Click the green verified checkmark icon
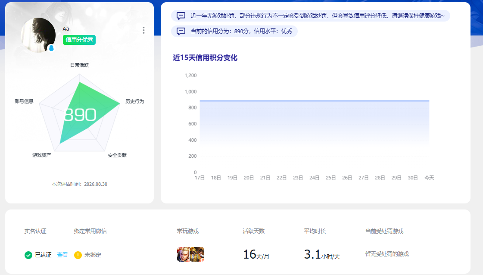Viewport: 483px width, 275px height. point(28,255)
